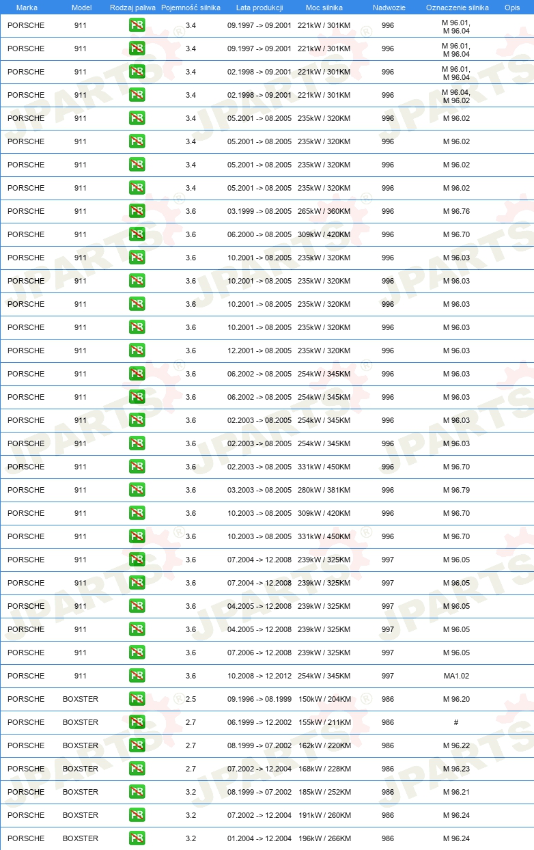
Task: Click fuel icon in 911 10.2003 309kW row
Action: coord(137,513)
